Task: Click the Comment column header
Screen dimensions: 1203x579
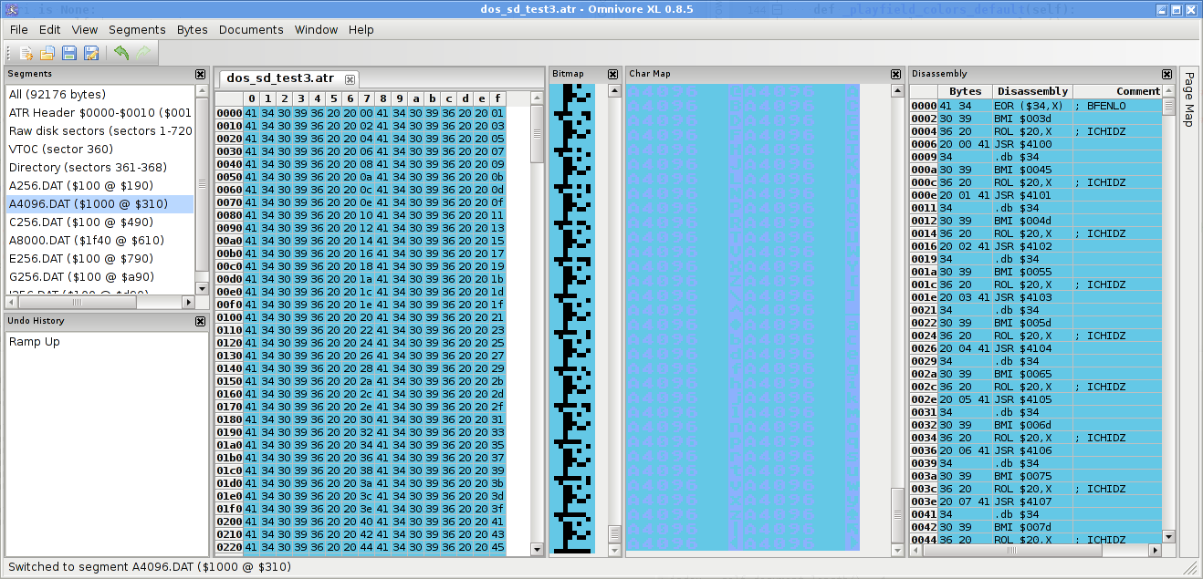Action: pyautogui.click(x=1117, y=91)
